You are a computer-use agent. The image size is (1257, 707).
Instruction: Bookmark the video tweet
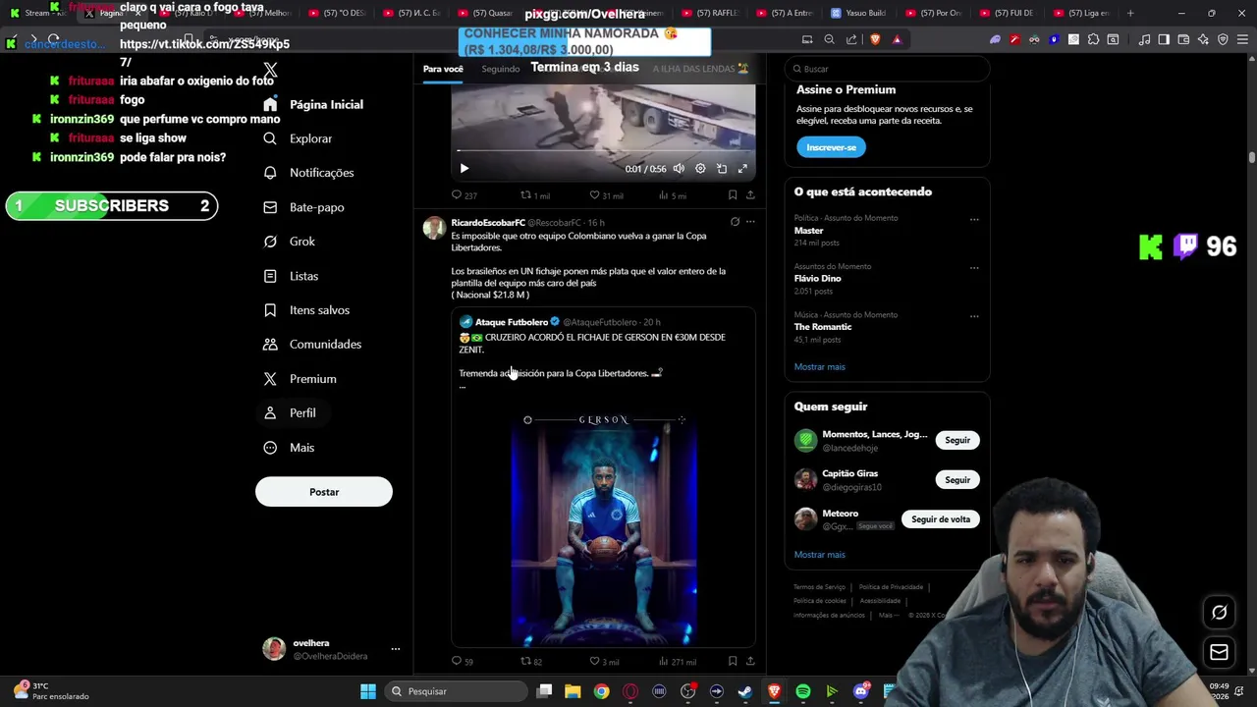point(733,195)
